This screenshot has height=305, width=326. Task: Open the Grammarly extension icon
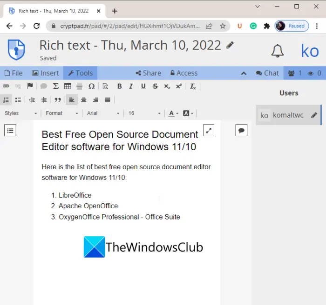click(x=253, y=26)
